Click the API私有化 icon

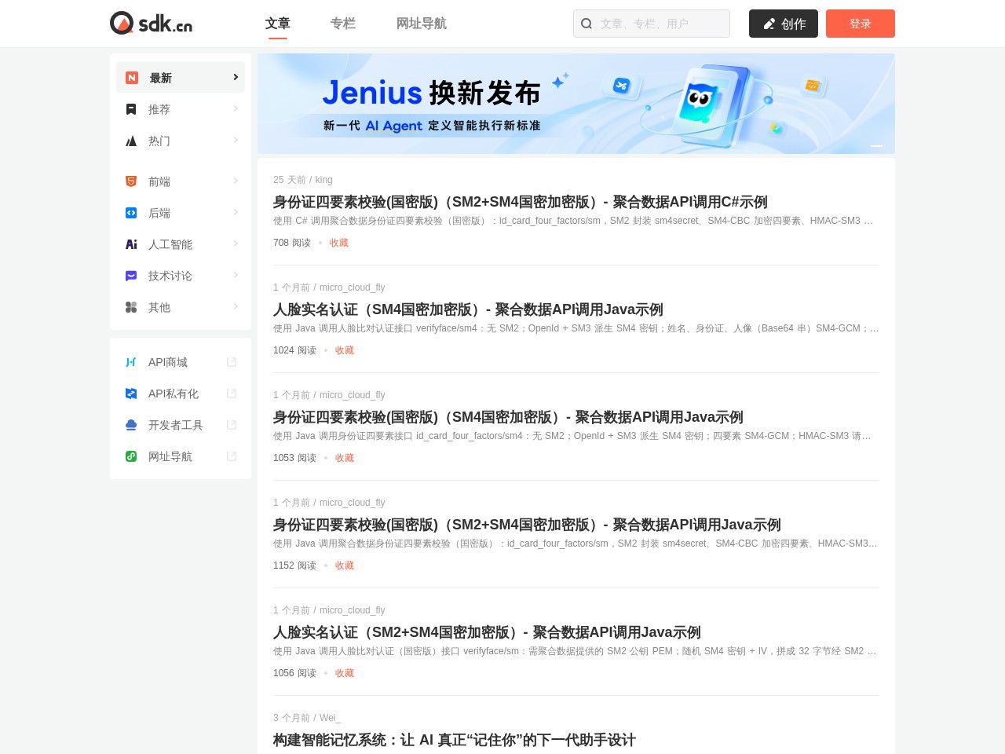[x=131, y=393]
